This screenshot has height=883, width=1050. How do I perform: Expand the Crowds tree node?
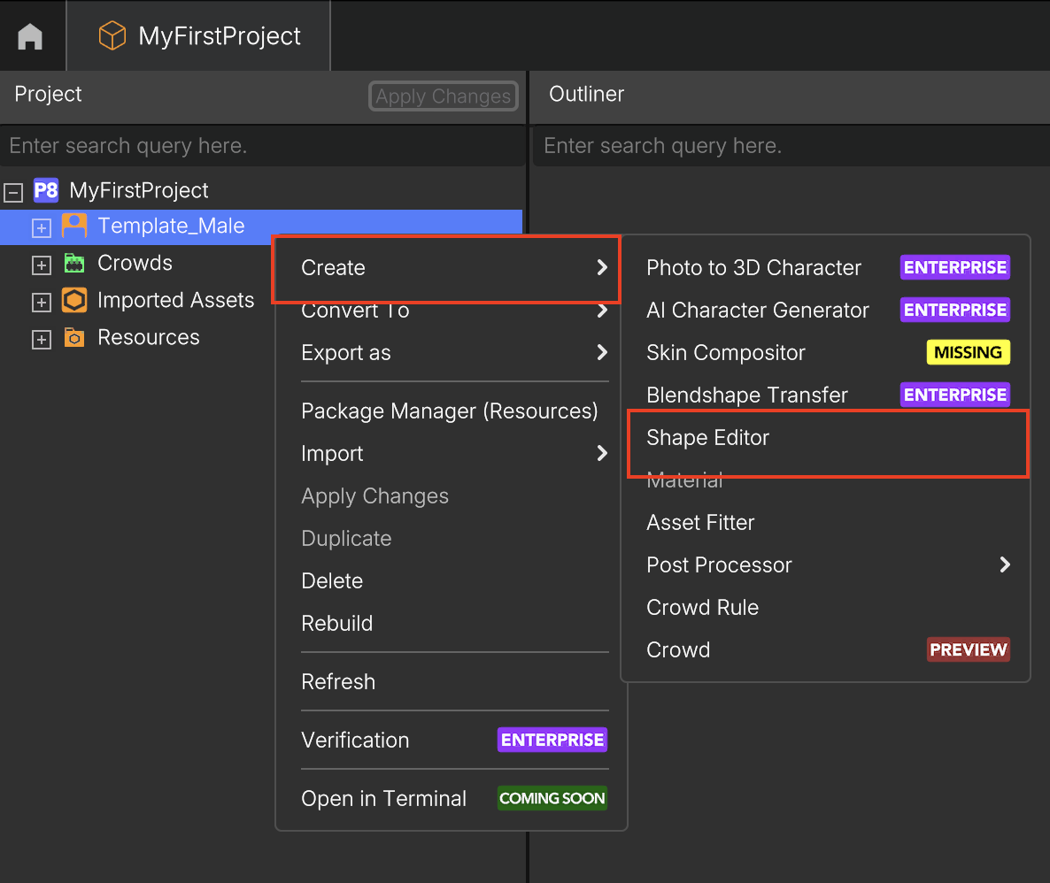pos(42,265)
